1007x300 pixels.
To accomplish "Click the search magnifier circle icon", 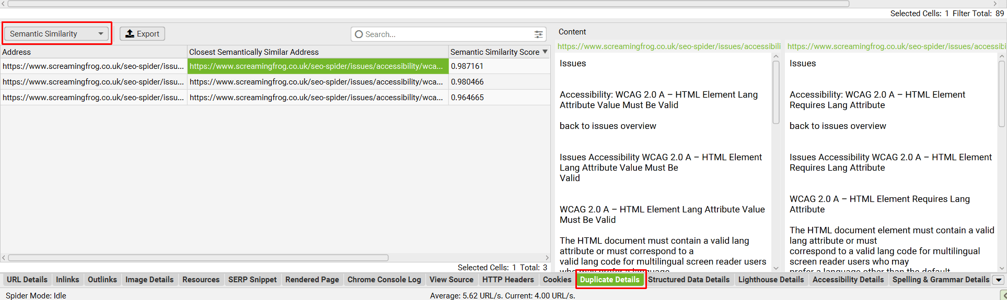I will click(x=358, y=34).
